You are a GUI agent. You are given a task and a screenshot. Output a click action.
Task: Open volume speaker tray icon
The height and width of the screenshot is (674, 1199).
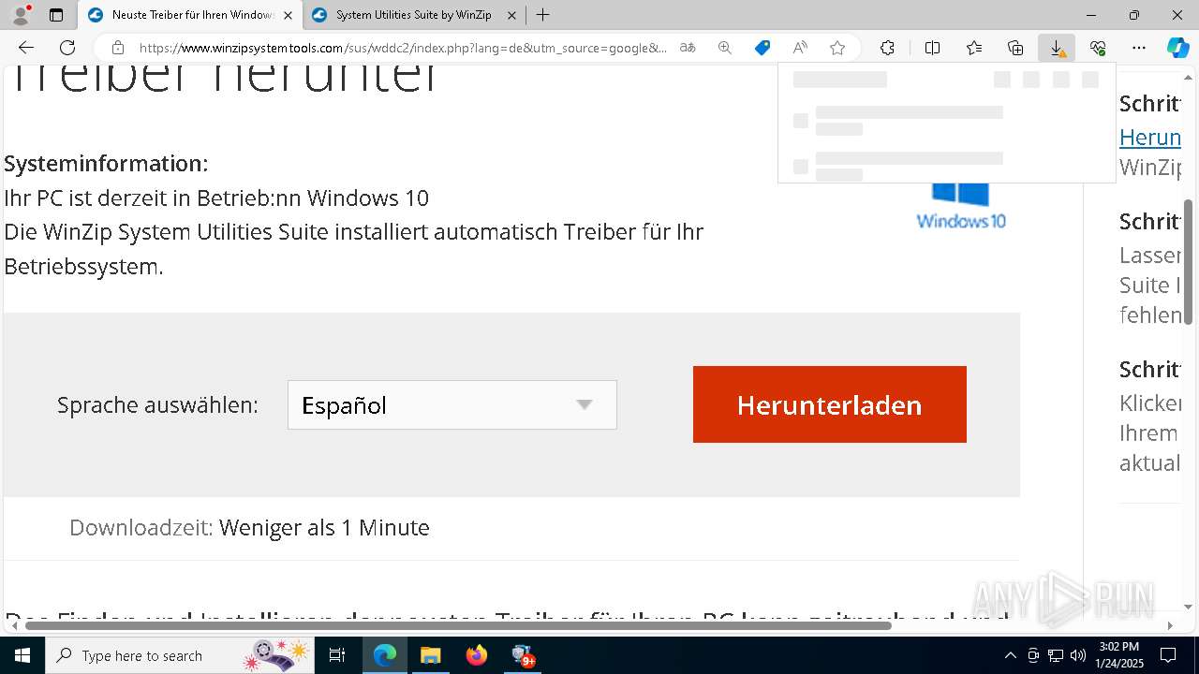[1077, 655]
